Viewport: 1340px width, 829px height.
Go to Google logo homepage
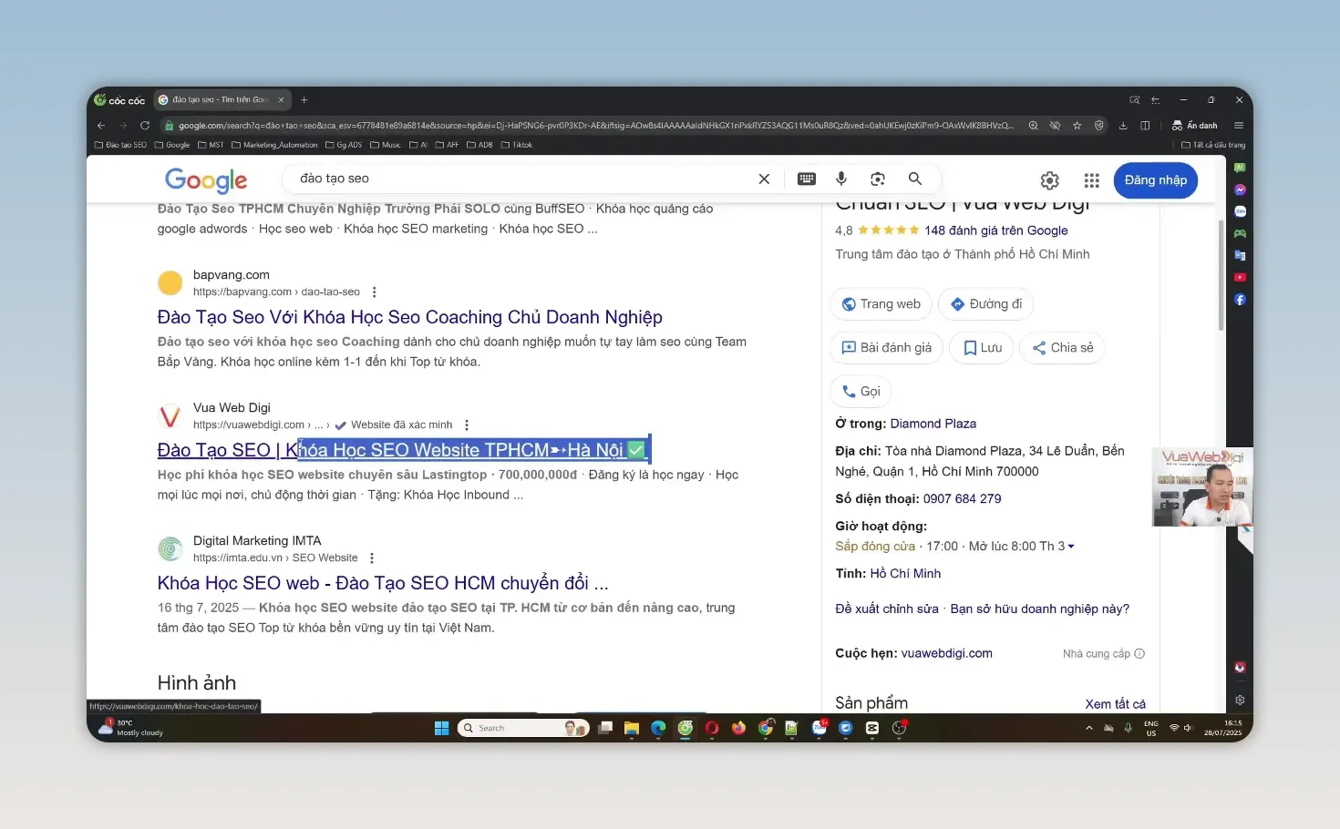click(206, 180)
